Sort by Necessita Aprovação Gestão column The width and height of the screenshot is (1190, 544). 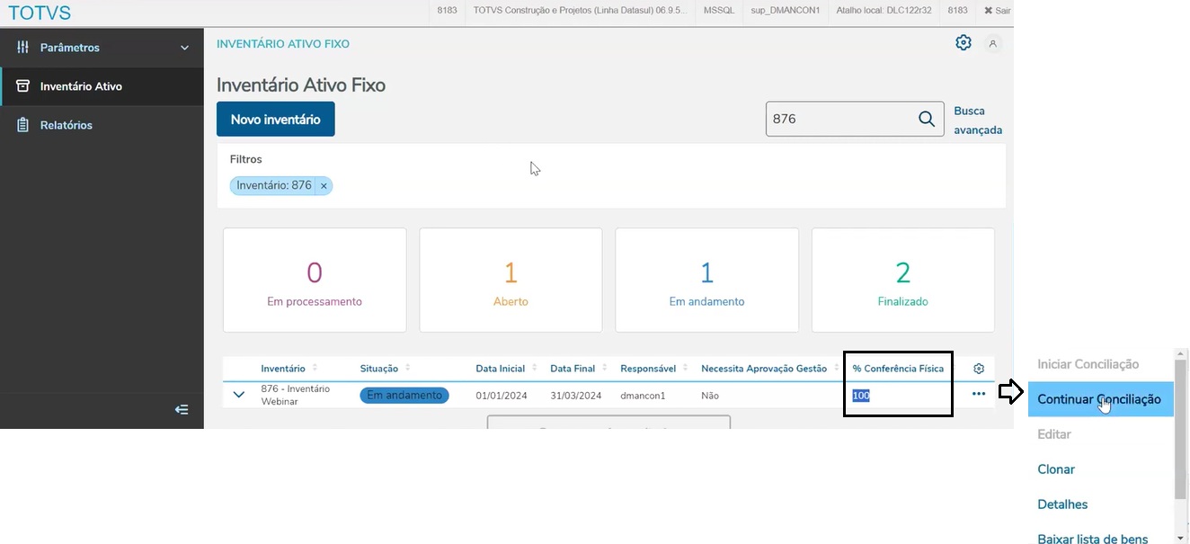tap(836, 369)
